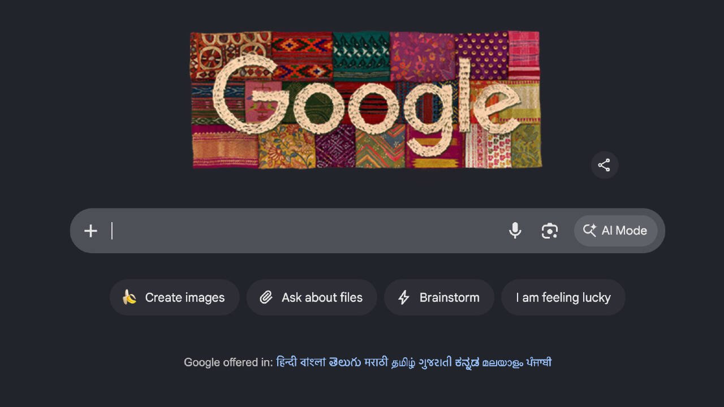The width and height of the screenshot is (724, 407).
Task: Select the Brainstorm chip
Action: tap(439, 297)
